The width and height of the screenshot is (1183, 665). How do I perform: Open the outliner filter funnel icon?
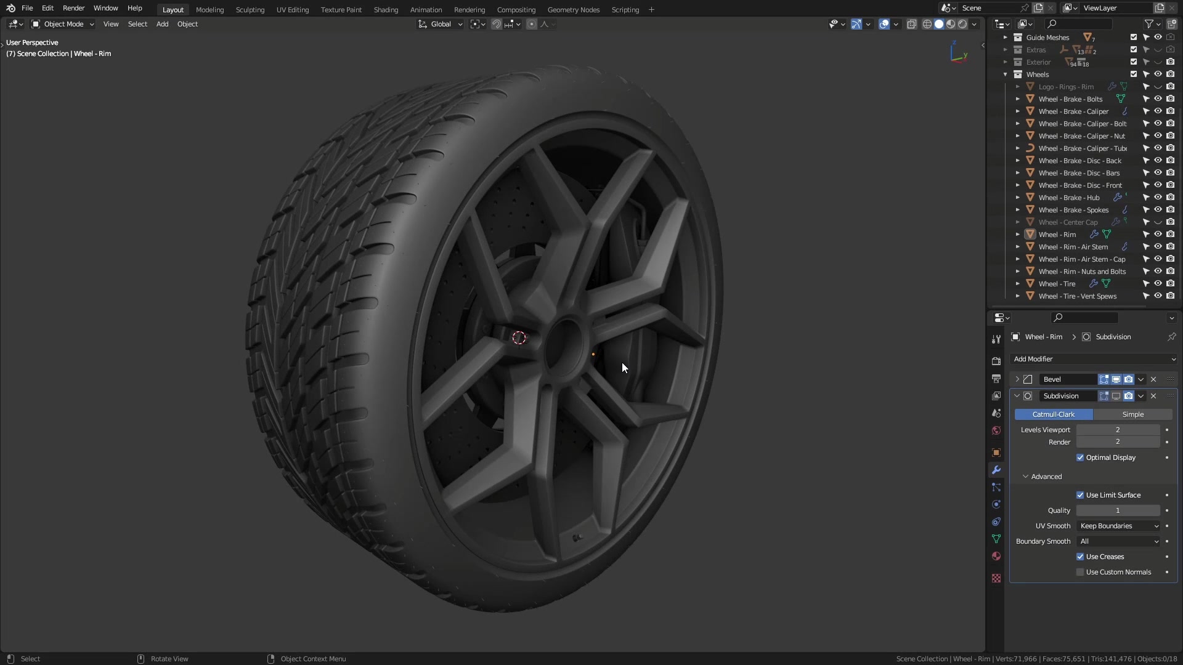pyautogui.click(x=1149, y=24)
